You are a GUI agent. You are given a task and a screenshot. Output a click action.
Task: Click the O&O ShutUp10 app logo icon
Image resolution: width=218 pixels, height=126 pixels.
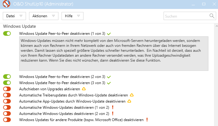coord(6,4)
